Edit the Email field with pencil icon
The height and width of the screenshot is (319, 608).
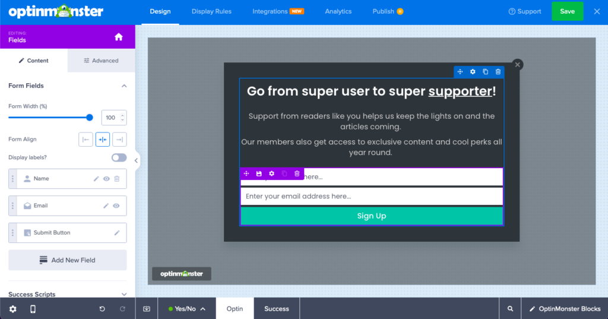[106, 206]
